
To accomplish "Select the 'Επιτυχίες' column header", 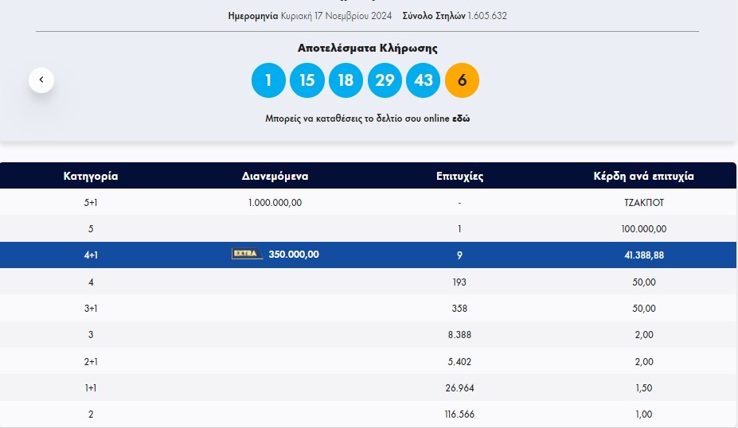I will pyautogui.click(x=460, y=176).
